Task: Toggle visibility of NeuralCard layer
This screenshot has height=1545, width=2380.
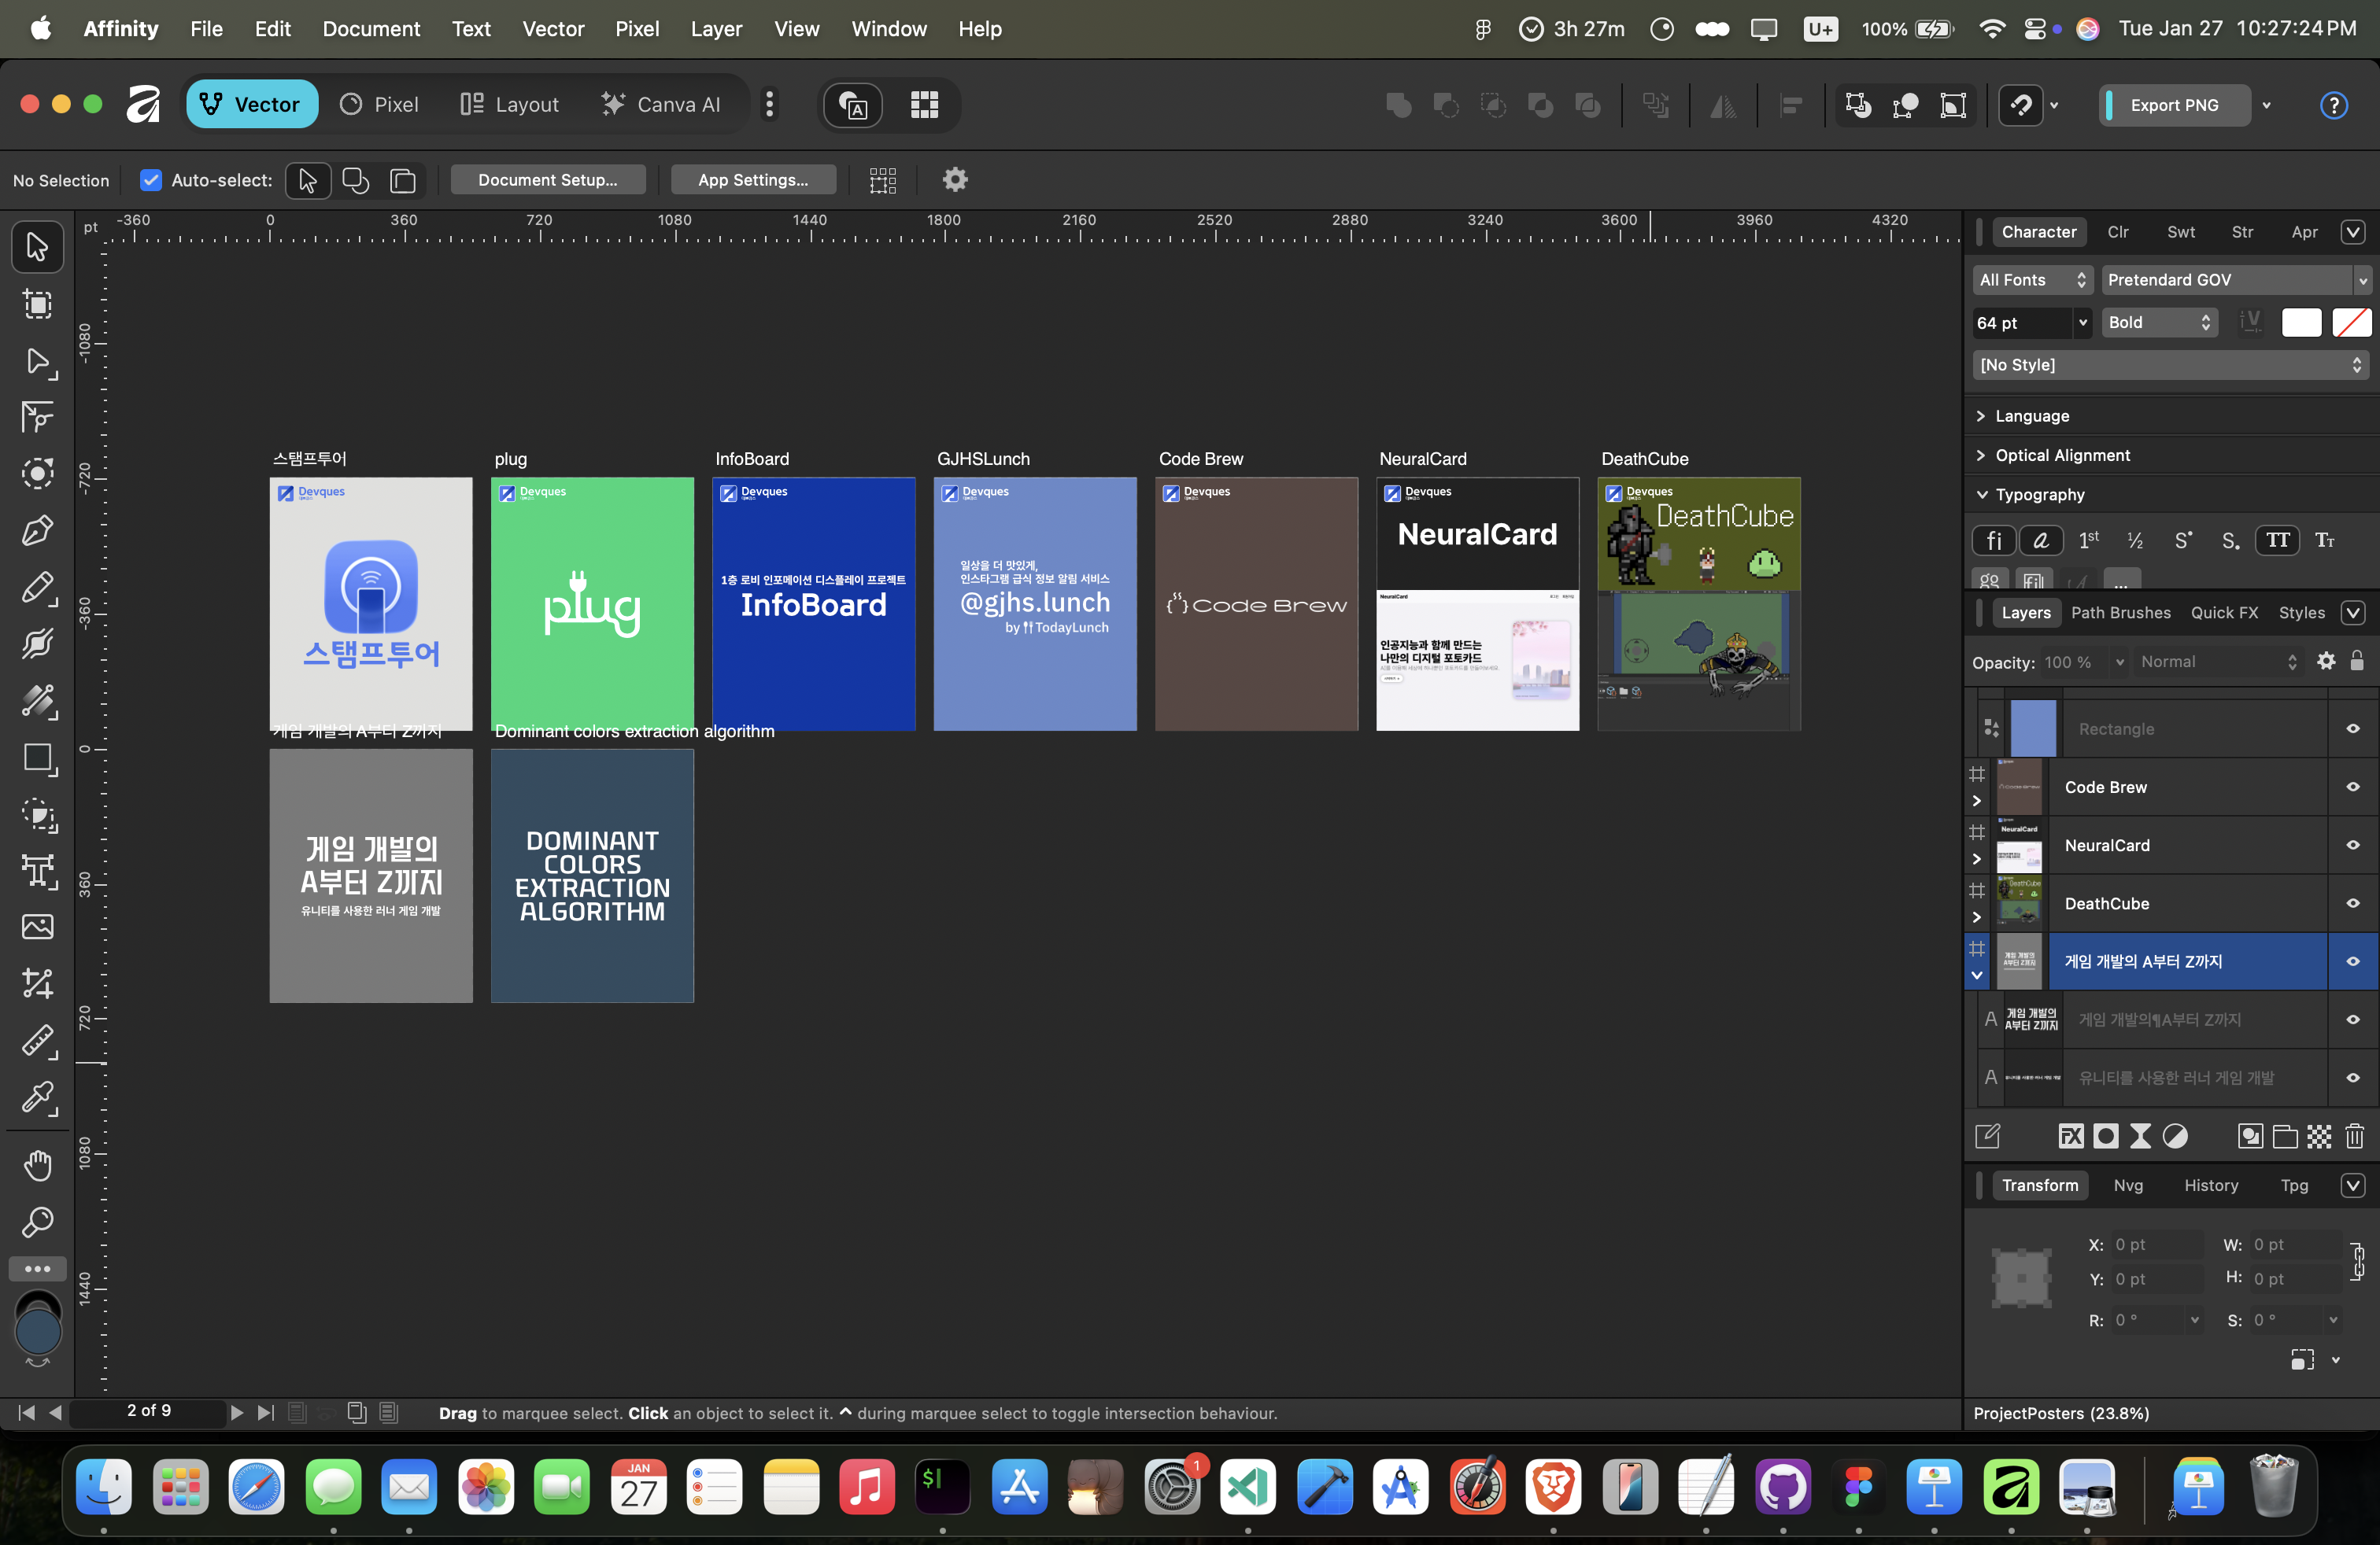Action: pyautogui.click(x=2352, y=846)
